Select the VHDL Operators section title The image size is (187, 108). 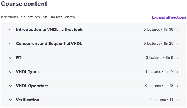32,86
